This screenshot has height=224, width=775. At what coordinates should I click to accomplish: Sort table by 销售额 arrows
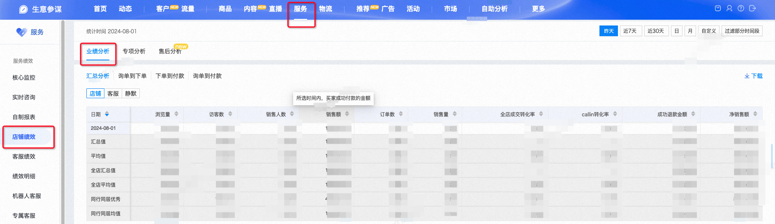tap(347, 114)
